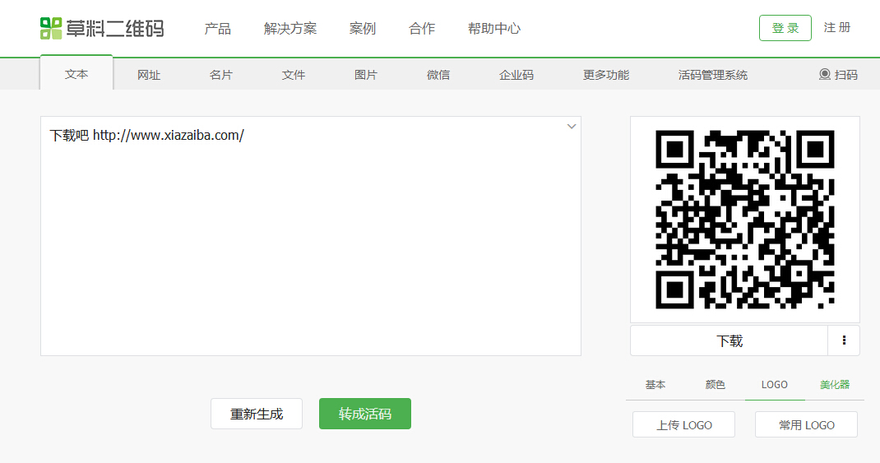Open the 美化器 tab
880x463 pixels.
pyautogui.click(x=835, y=385)
